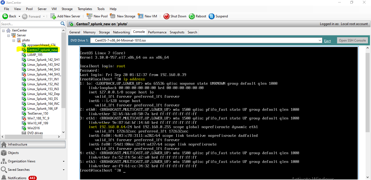Screen dimensions: 371x180
Task: Click the Win7_188_TC_9 stopped VM icon
Action: coord(24,118)
